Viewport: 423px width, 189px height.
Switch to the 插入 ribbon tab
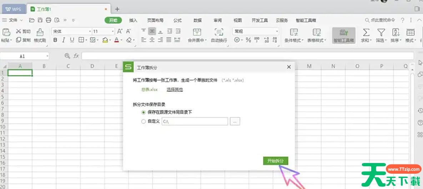tap(133, 20)
